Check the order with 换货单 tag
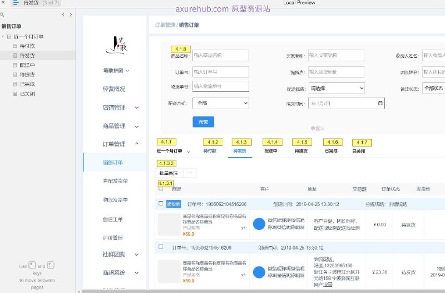The height and width of the screenshot is (293, 445). pyautogui.click(x=161, y=203)
